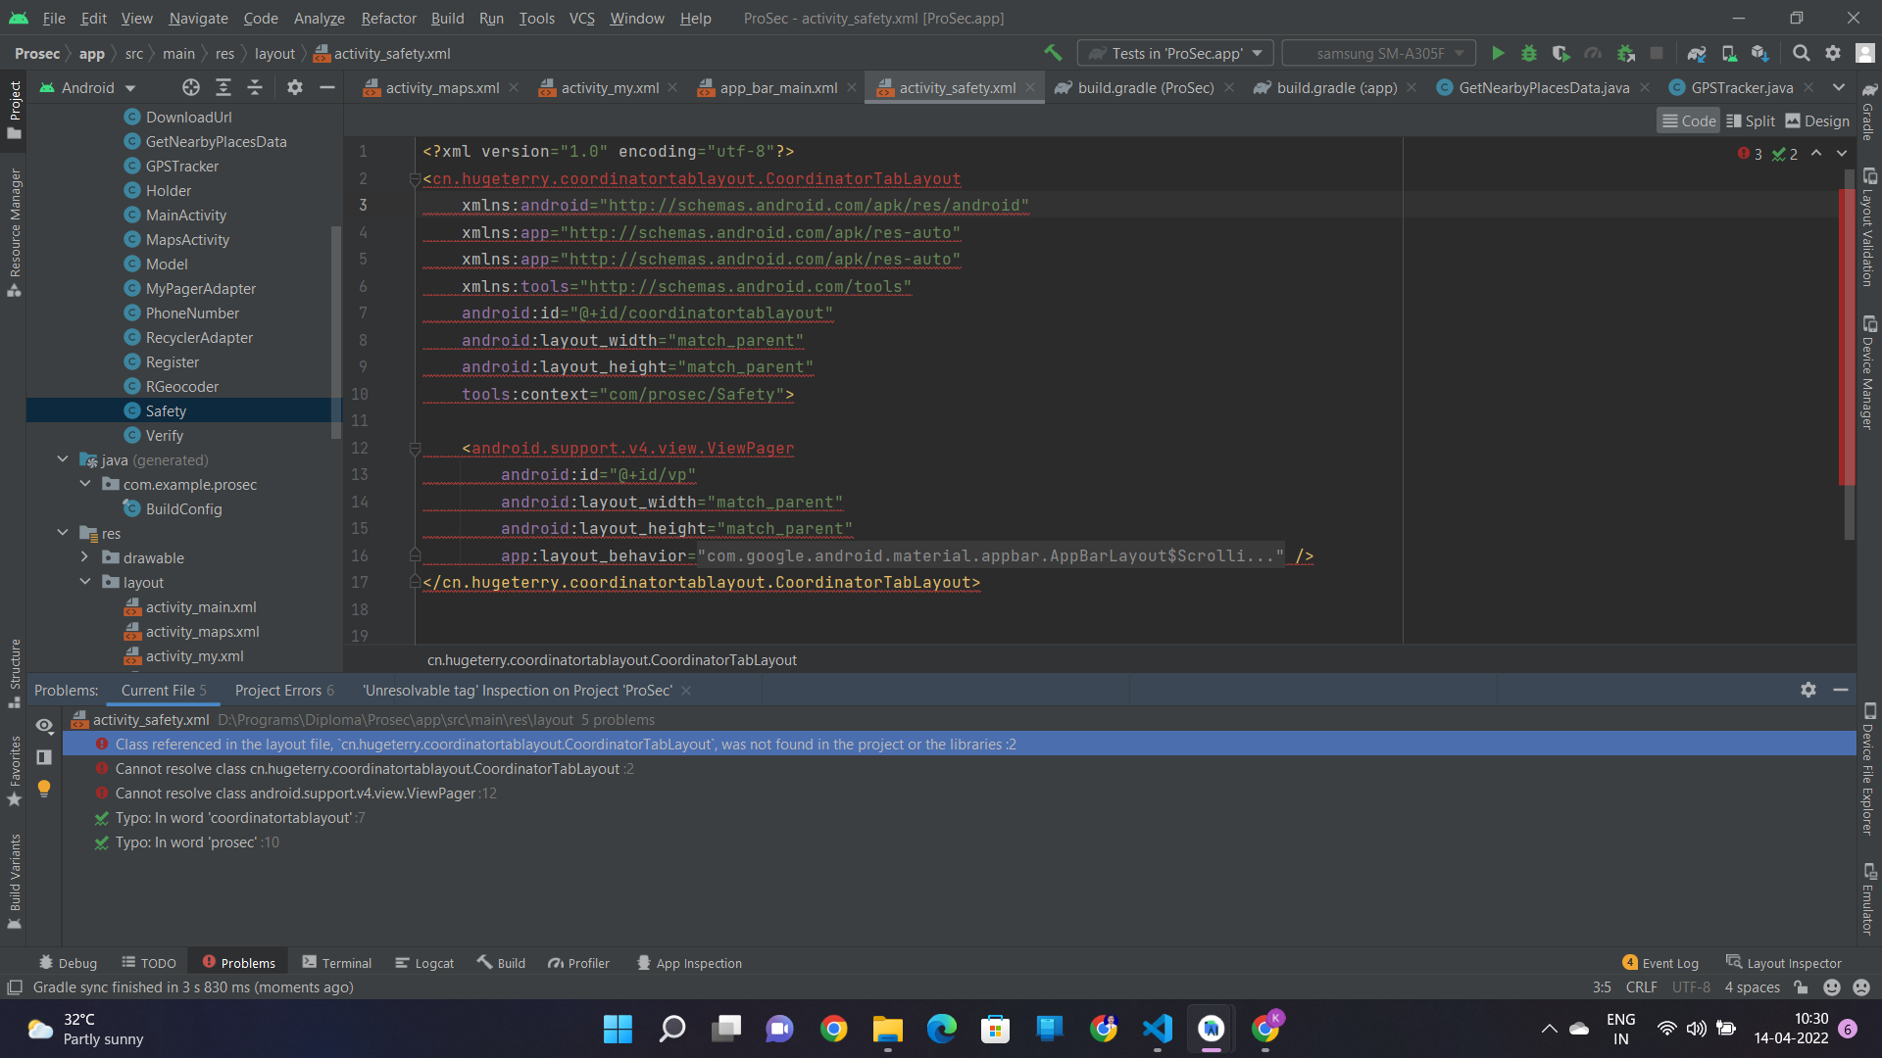Viewport: 1882px width, 1058px height.
Task: Open Project panel options gear
Action: (x=295, y=87)
